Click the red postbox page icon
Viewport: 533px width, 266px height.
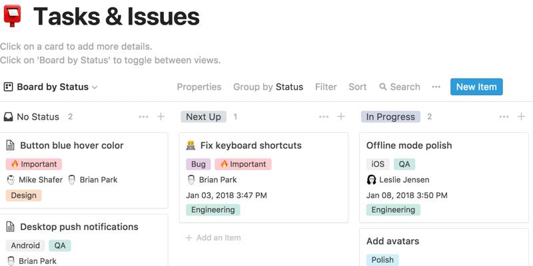(12, 15)
